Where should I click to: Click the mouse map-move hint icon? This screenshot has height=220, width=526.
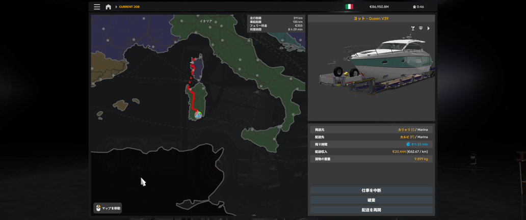(x=98, y=208)
